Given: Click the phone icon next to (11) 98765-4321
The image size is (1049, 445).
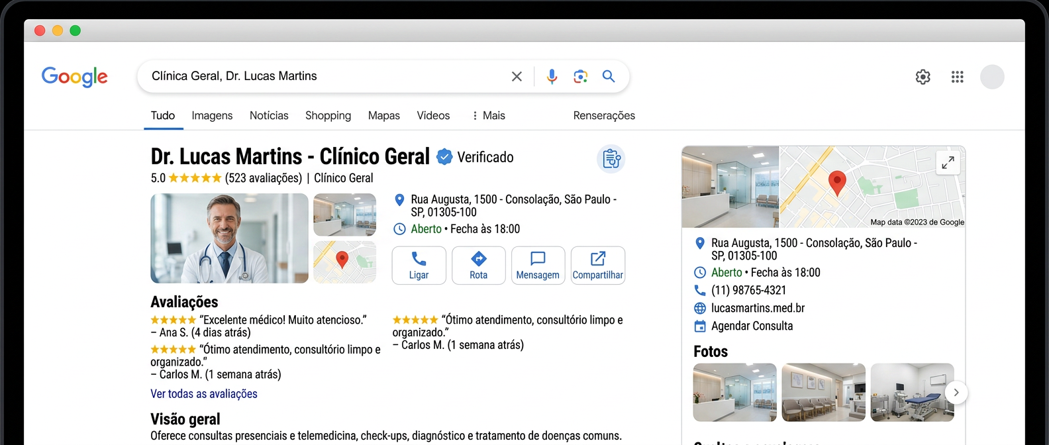Looking at the screenshot, I should point(700,290).
